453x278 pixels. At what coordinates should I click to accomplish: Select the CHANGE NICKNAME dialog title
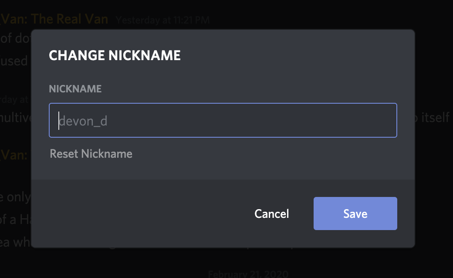point(115,55)
